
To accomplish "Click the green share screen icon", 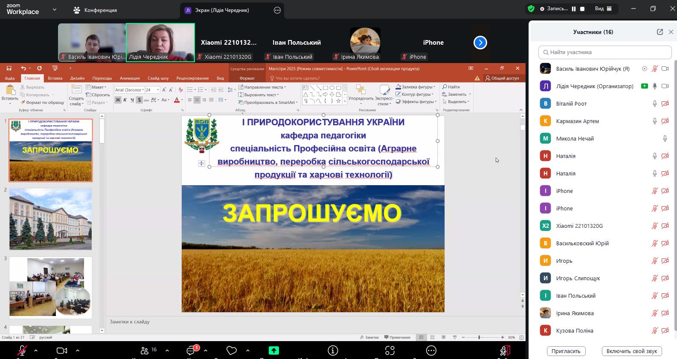I will (273, 350).
